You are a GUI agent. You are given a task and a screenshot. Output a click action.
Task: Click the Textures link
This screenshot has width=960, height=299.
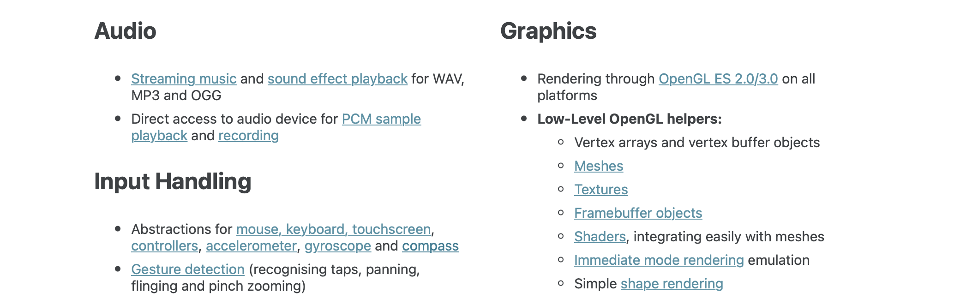click(x=601, y=190)
